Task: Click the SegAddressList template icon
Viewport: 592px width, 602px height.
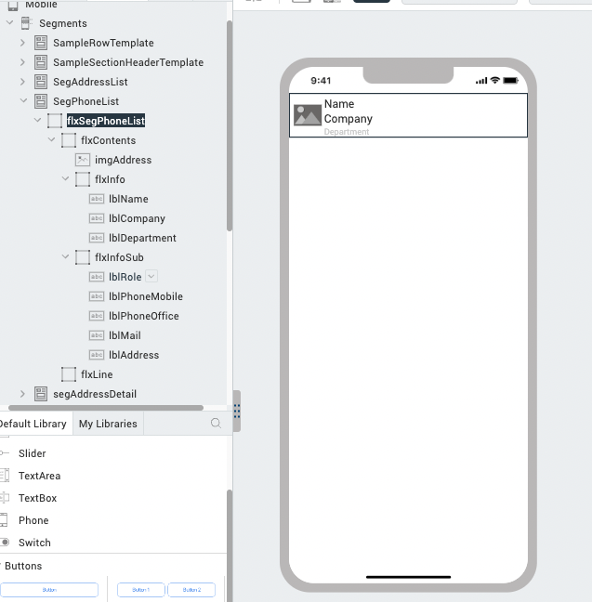Action: coord(41,82)
